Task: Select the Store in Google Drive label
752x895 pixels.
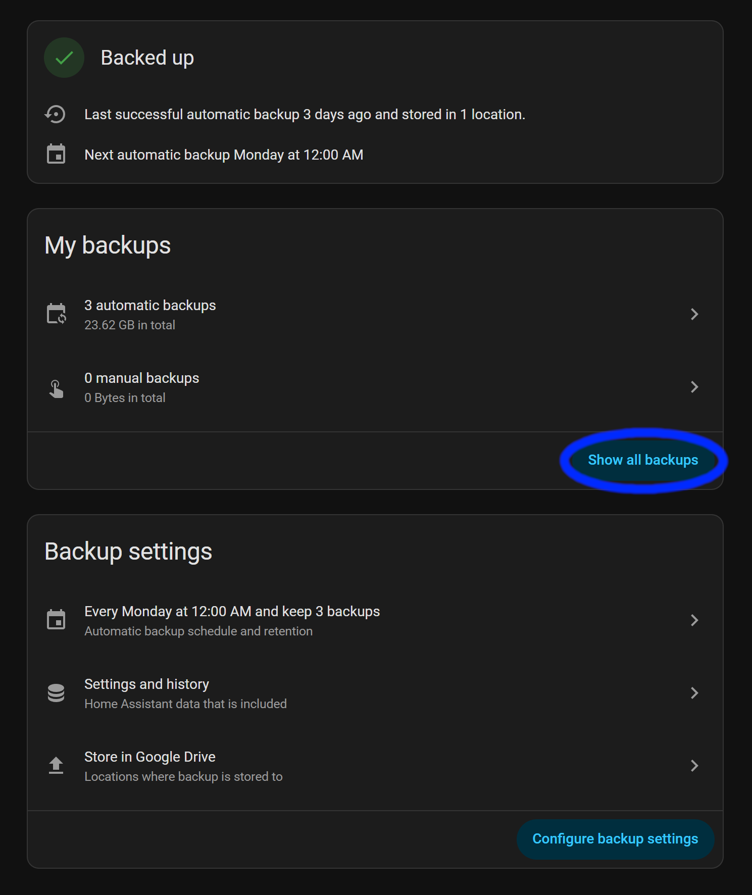Action: [150, 757]
